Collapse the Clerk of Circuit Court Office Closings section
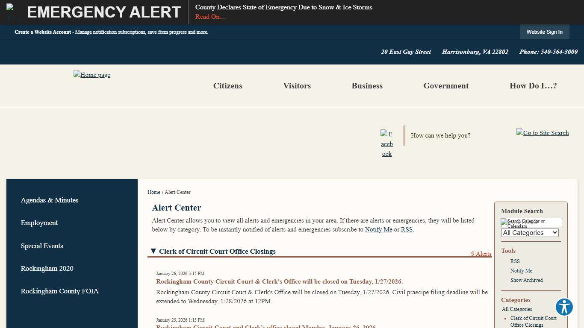Image resolution: width=584 pixels, height=328 pixels. click(153, 251)
